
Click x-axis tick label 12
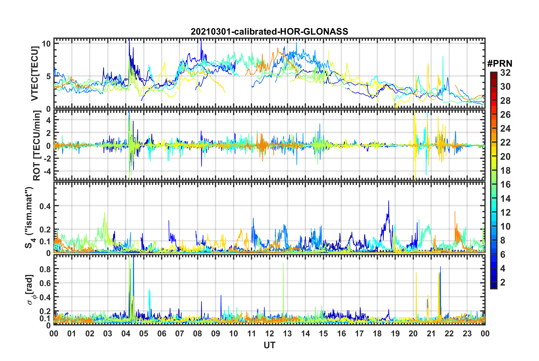click(269, 333)
